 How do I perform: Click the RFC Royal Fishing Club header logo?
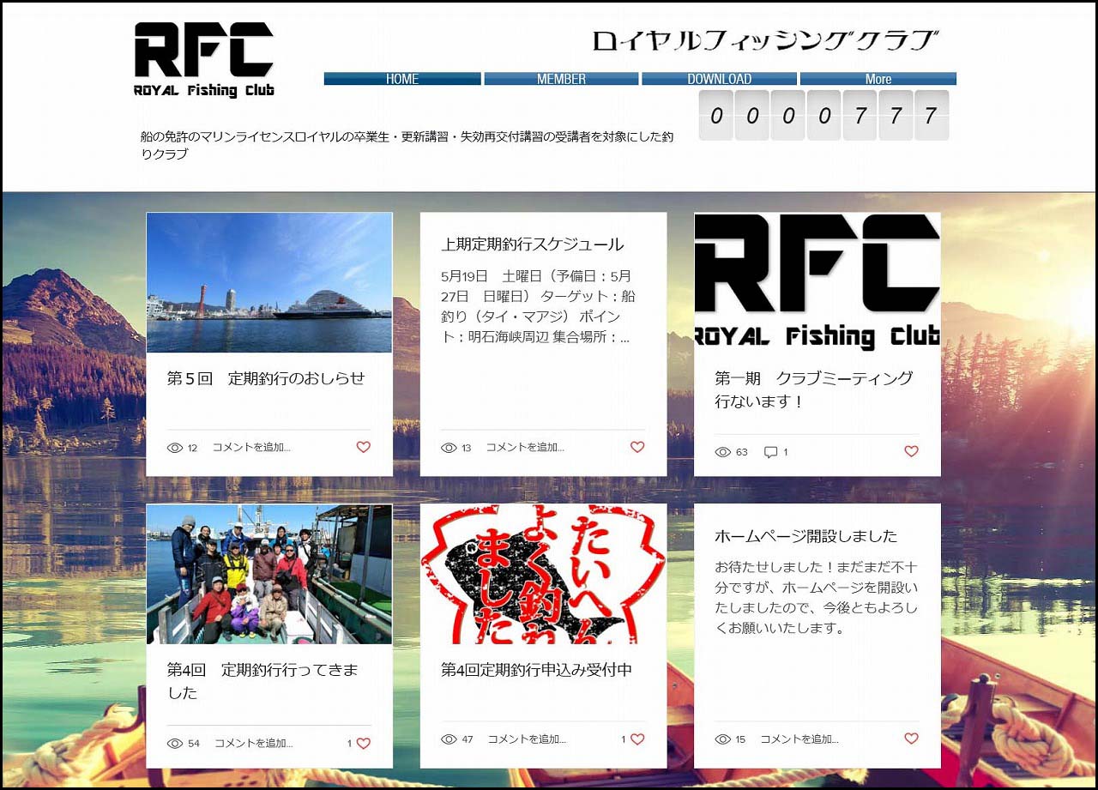(204, 59)
